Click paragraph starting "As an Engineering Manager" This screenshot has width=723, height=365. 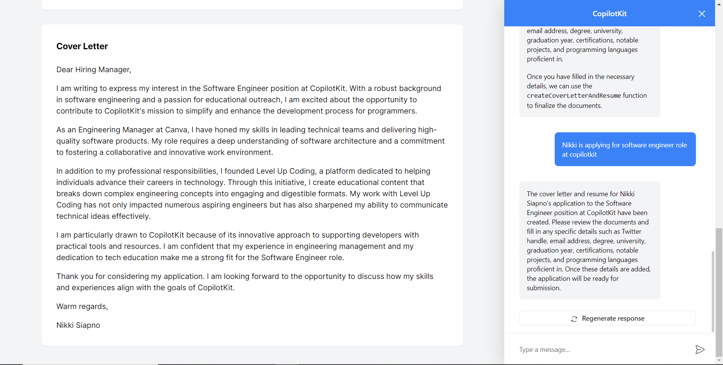250,141
